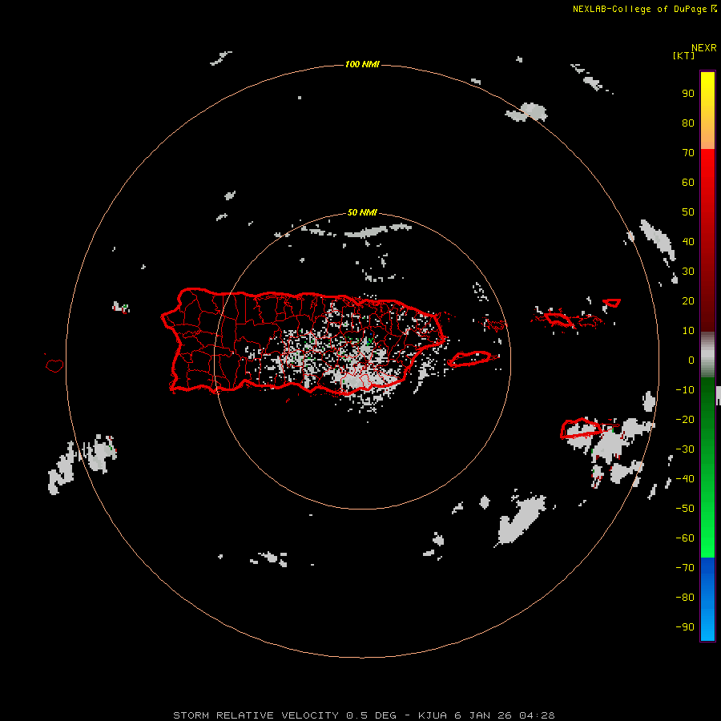Image resolution: width=721 pixels, height=721 pixels.
Task: Click the Vieques island outline east of Puerto Rico
Action: pyautogui.click(x=470, y=359)
